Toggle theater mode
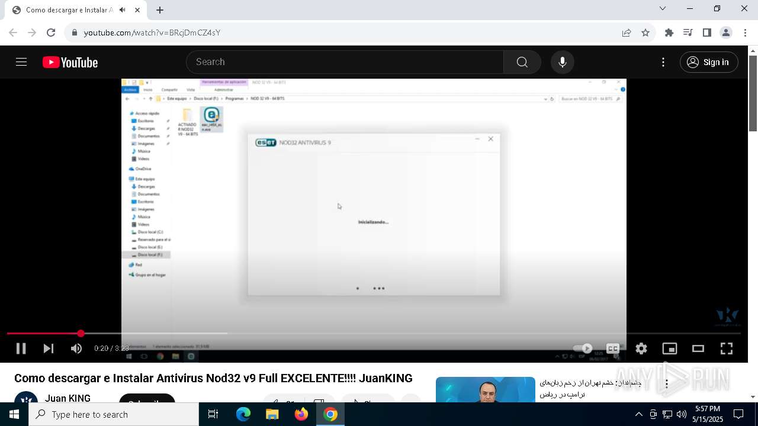758x426 pixels. 698,348
